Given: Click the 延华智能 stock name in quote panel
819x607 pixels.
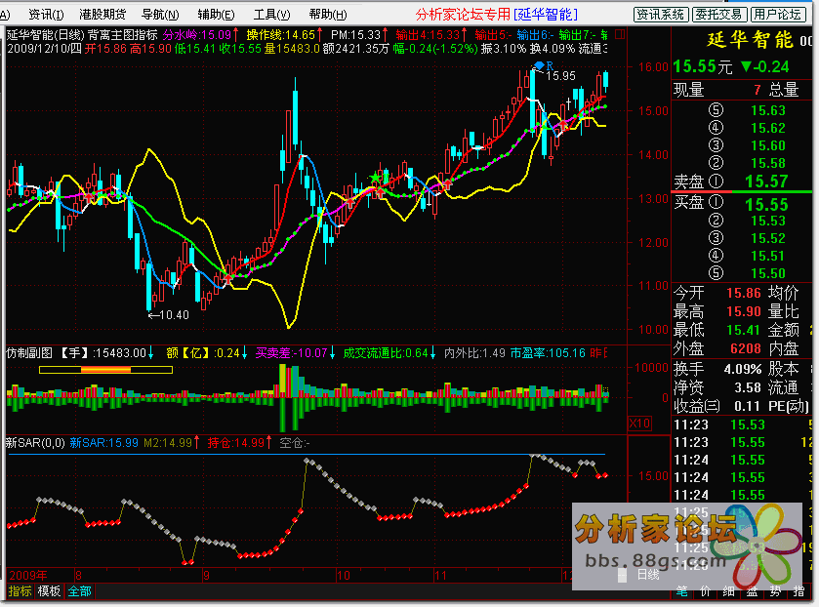Looking at the screenshot, I should coord(750,40).
